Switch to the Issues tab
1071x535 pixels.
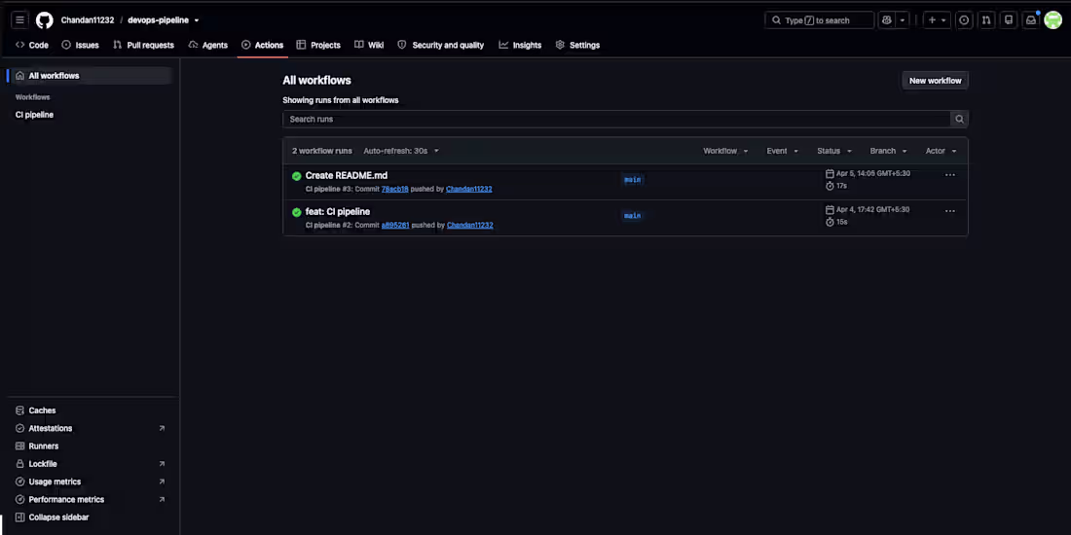[81, 45]
